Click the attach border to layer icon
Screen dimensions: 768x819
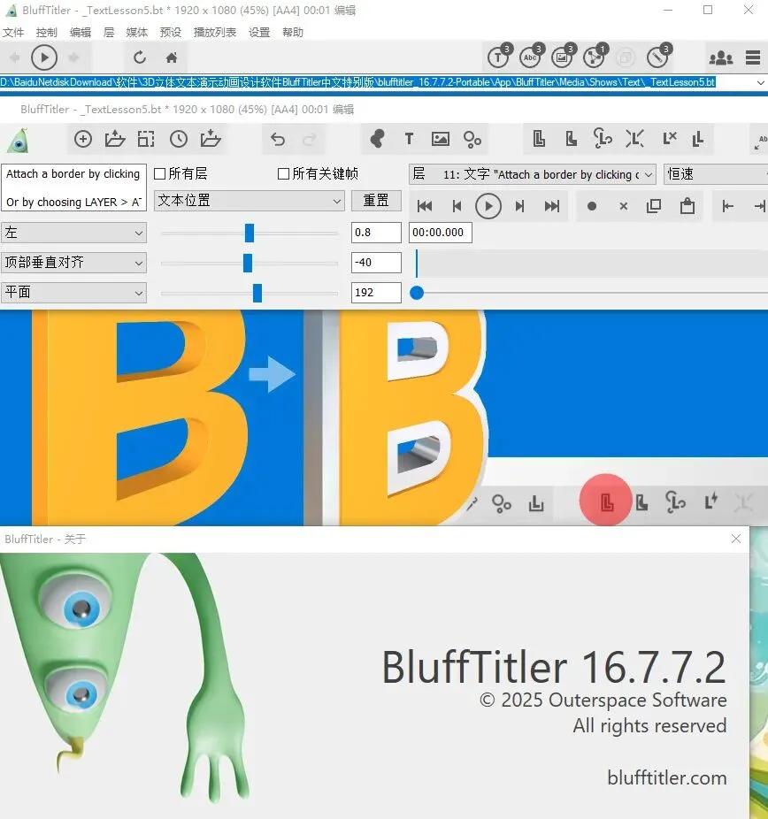click(539, 138)
